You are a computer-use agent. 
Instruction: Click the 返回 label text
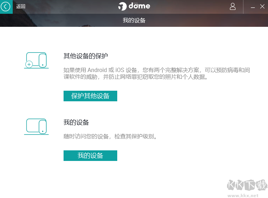pos(21,6)
